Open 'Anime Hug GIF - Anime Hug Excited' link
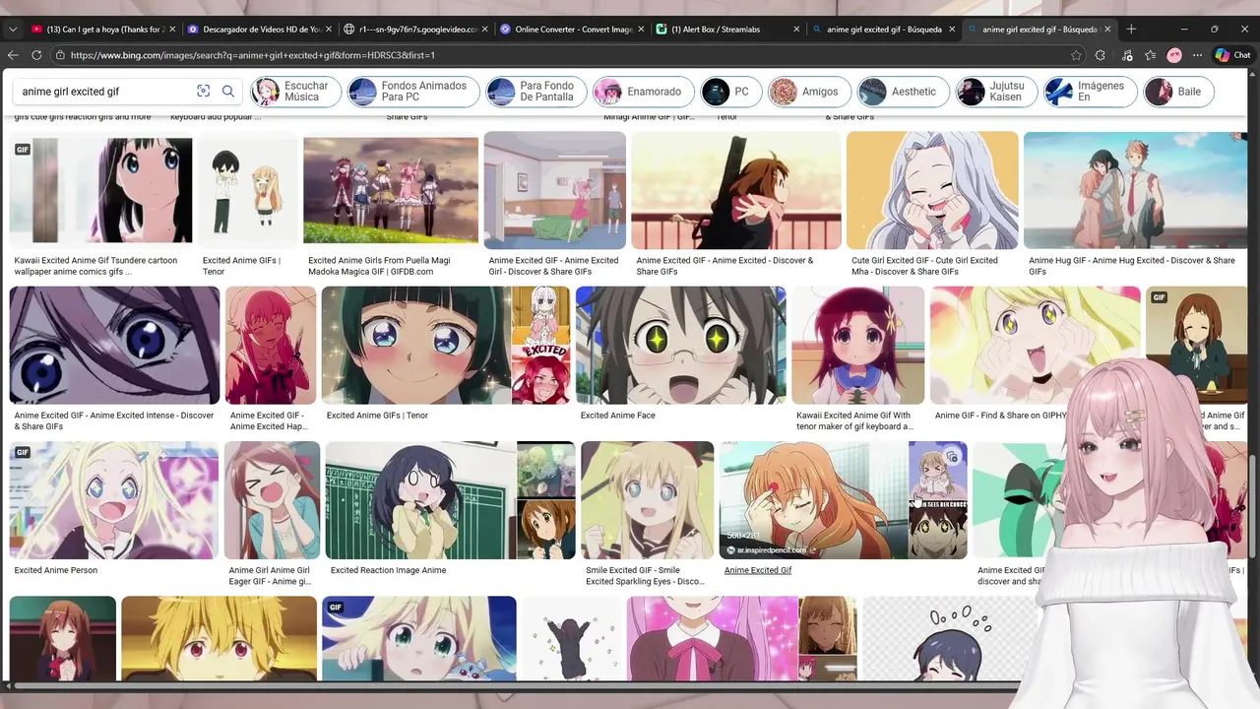 point(1131,266)
